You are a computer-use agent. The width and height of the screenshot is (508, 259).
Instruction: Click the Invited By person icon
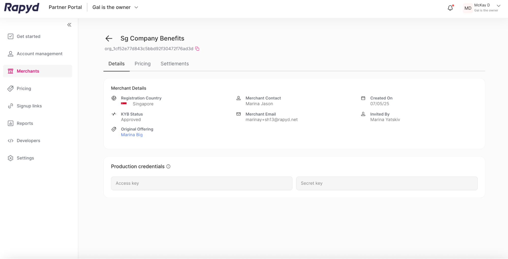pyautogui.click(x=363, y=114)
